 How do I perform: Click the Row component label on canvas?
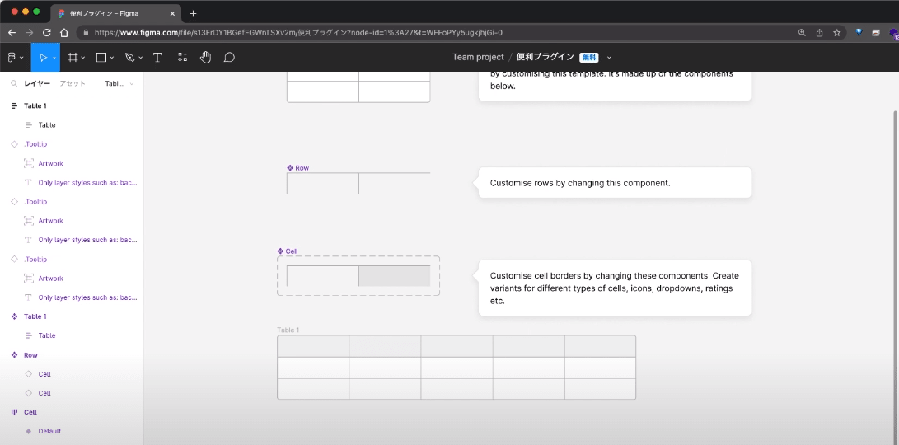coord(298,168)
